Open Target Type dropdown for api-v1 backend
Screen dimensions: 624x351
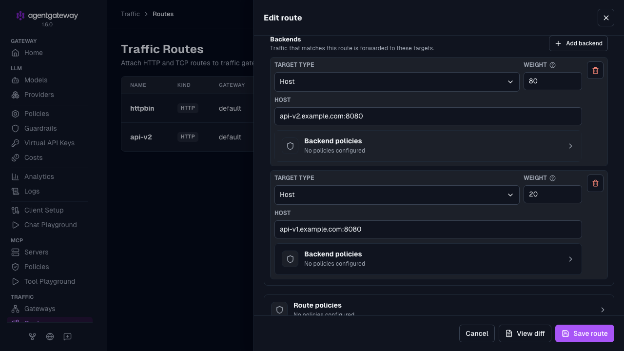point(397,195)
